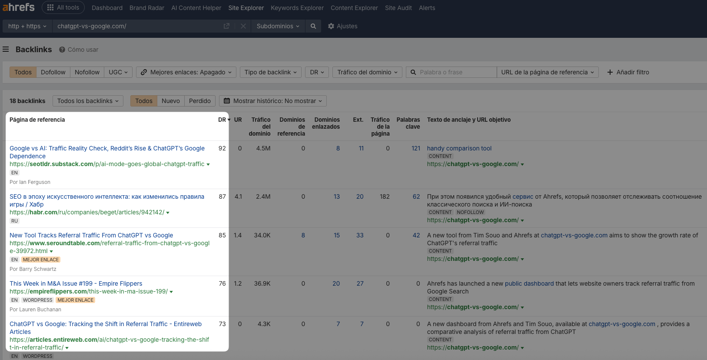Open URL de la página de referencia dropdown
Screen dimensions: 707x360
point(548,72)
